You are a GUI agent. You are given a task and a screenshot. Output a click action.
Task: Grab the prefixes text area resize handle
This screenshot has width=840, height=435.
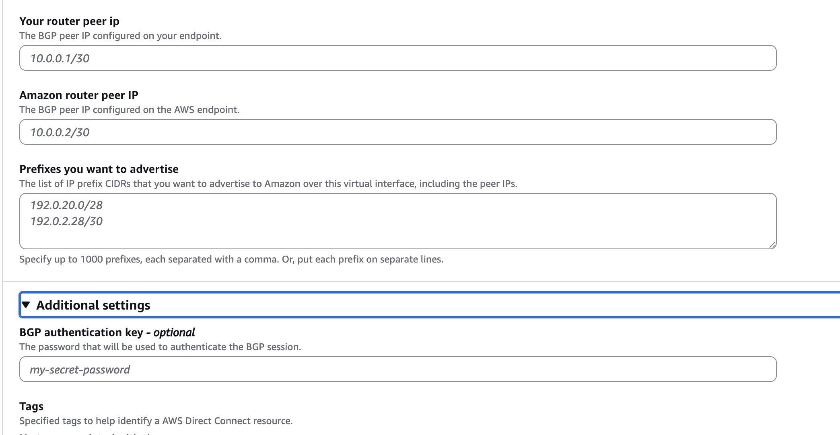point(772,245)
